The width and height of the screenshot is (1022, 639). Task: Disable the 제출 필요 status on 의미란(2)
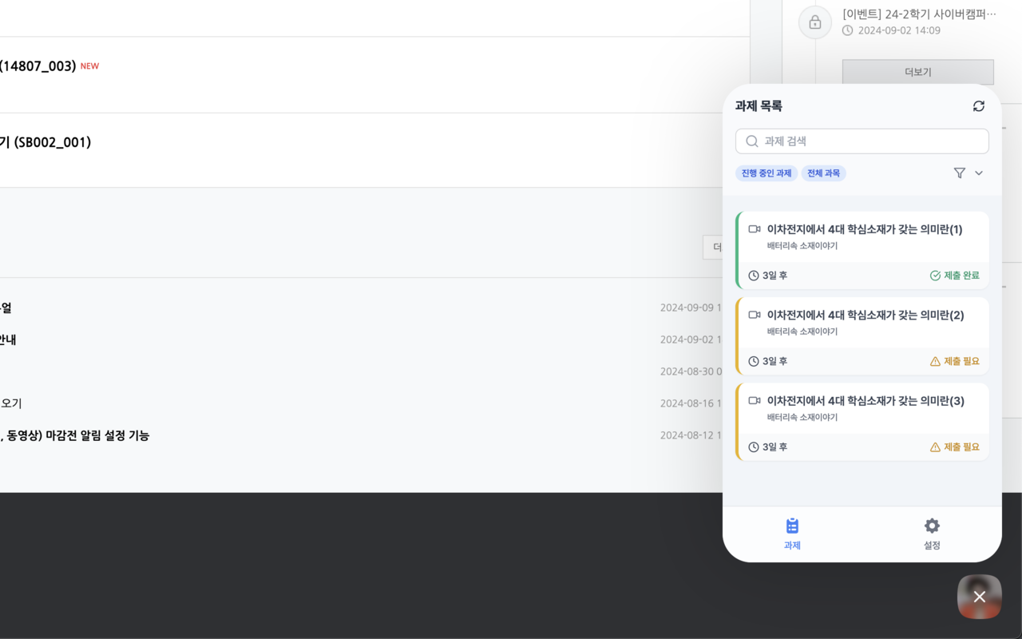[955, 361]
